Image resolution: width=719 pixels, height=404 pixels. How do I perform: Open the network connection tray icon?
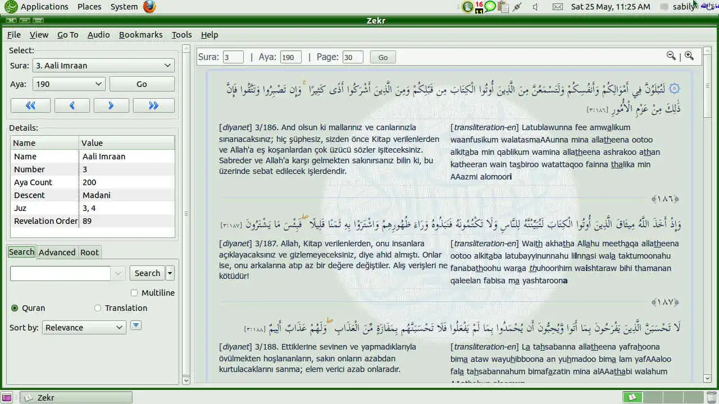coord(517,7)
